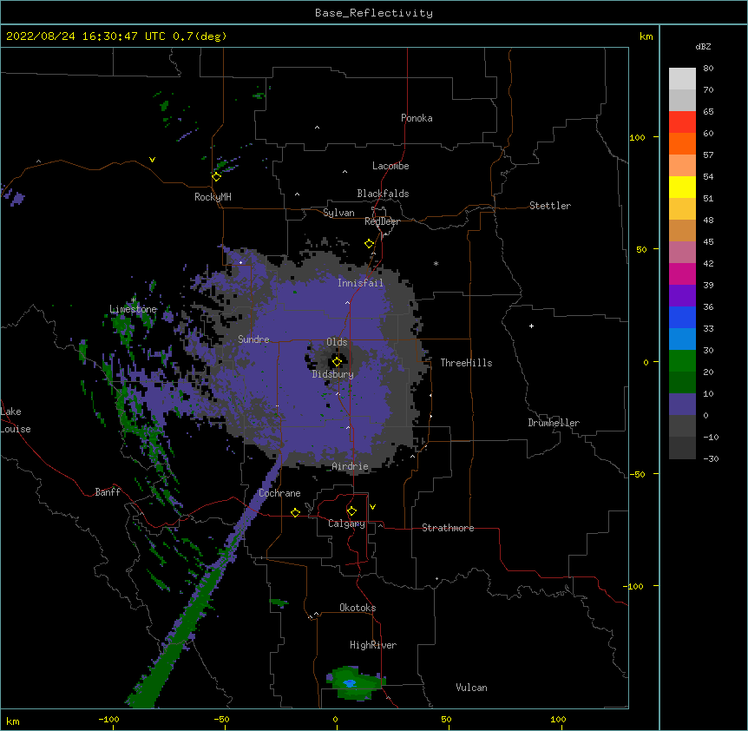Select the Ponoka city label
748x731 pixels.
click(x=417, y=118)
